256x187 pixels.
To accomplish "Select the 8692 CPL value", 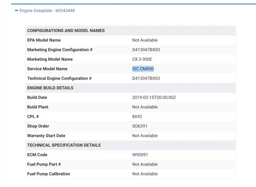I will tap(137, 117).
